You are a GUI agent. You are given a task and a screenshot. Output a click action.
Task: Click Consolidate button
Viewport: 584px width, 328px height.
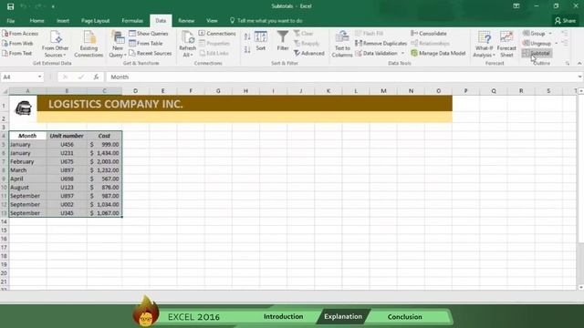[x=429, y=34]
